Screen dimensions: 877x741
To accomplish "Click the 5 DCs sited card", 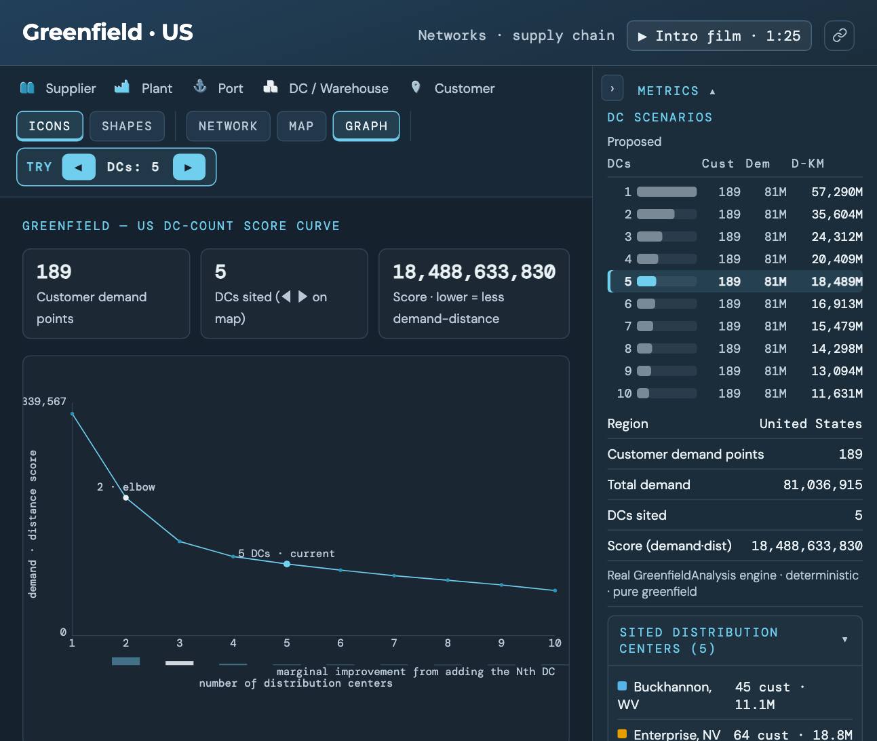I will coord(284,294).
